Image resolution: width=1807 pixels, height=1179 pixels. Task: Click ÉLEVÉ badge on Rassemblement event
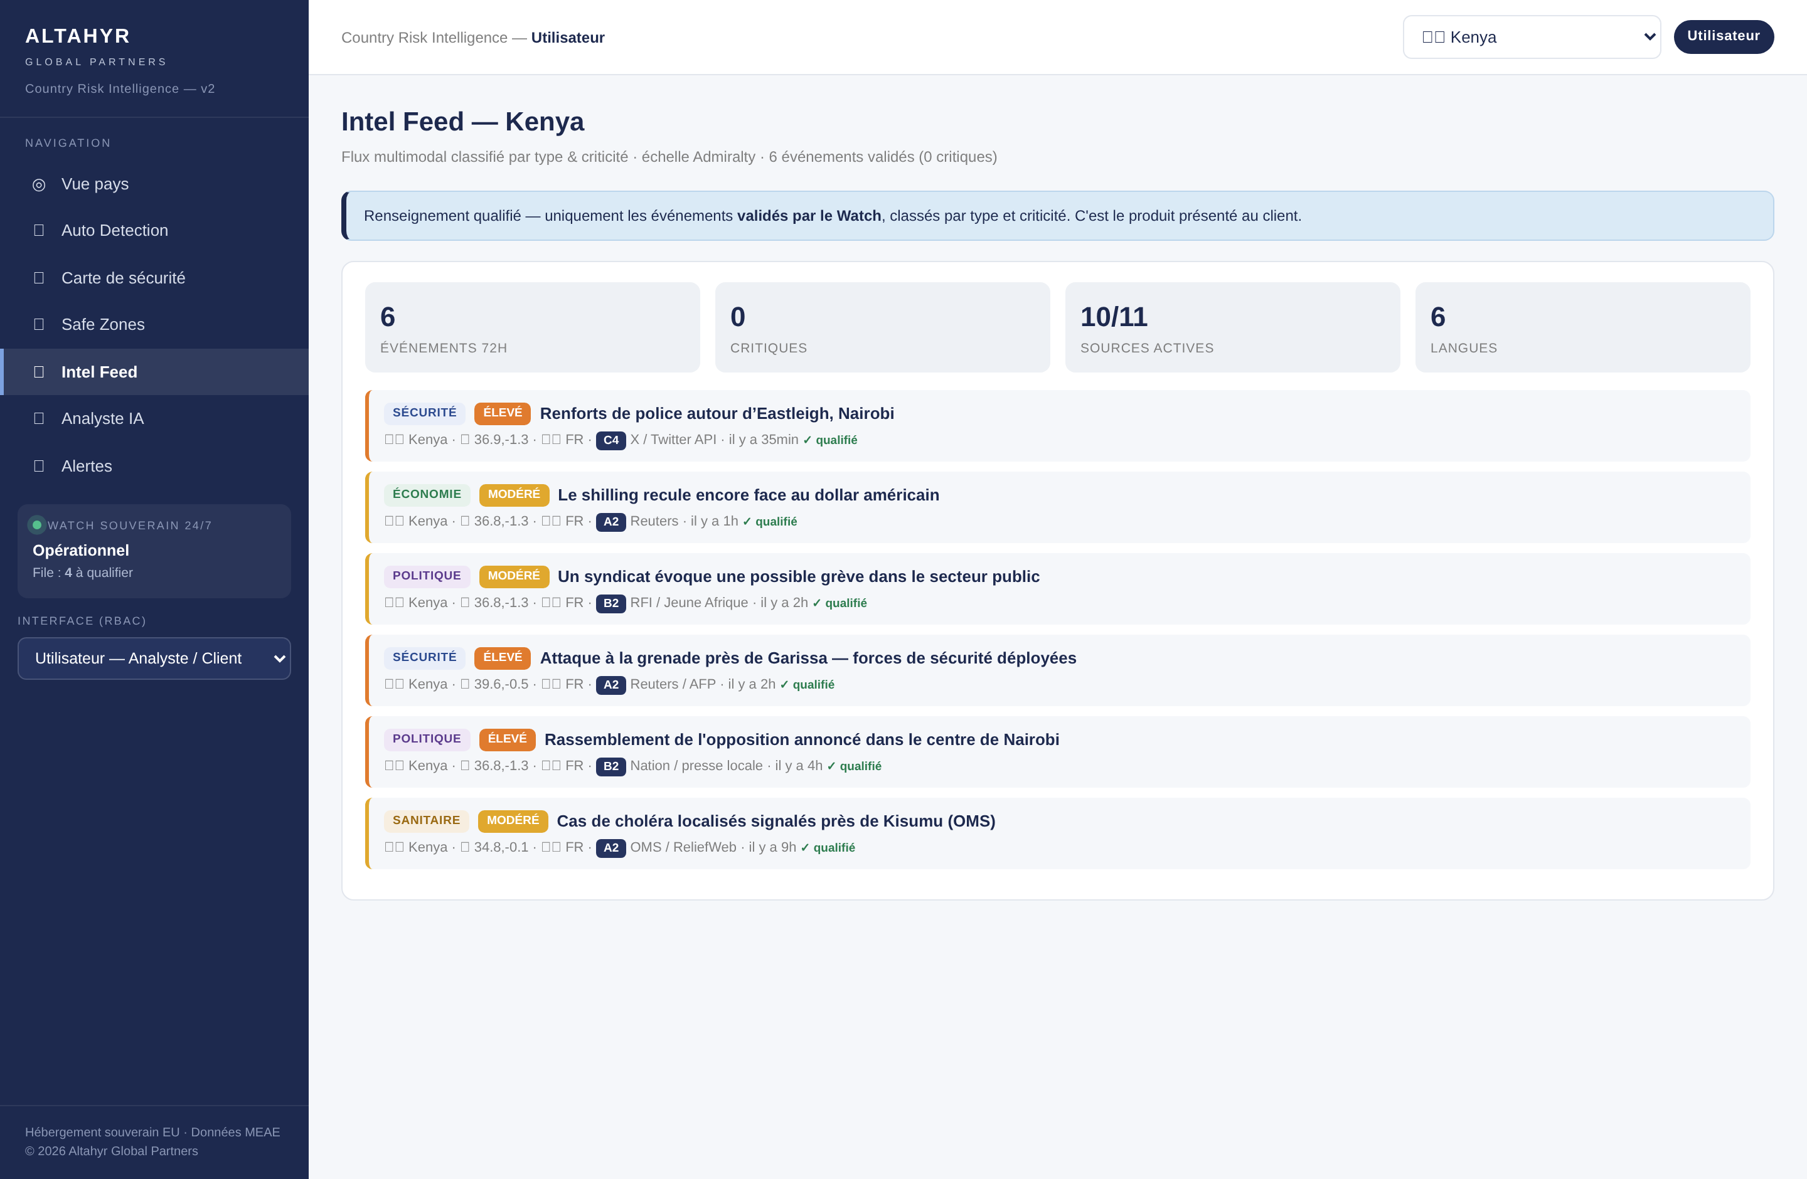(x=507, y=739)
